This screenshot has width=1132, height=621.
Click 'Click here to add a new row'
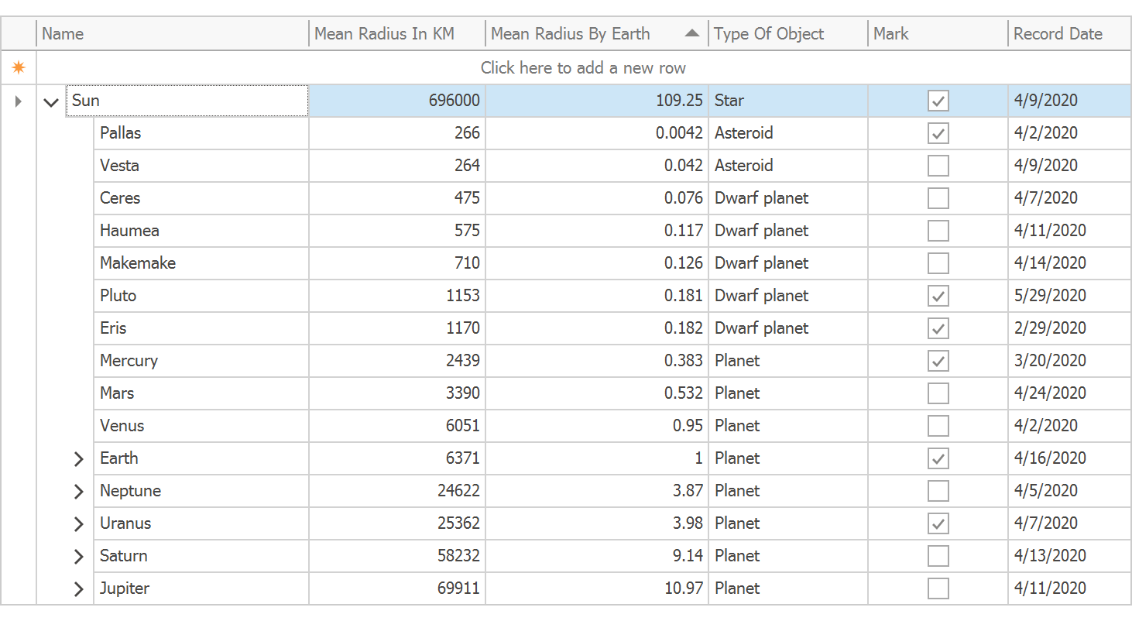tap(583, 68)
